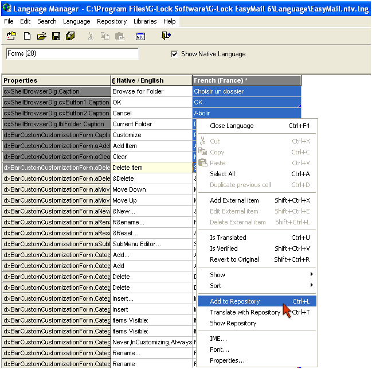Viewport: 372px width, 369px height.
Task: Click the 'Never,InCustomizing,Always' cell
Action: 152,343
